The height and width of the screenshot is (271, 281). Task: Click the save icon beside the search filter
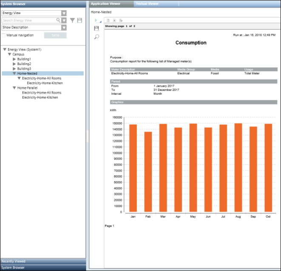[79, 20]
